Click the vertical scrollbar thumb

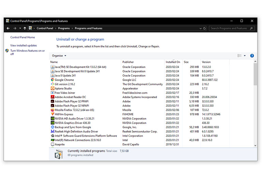(255, 75)
